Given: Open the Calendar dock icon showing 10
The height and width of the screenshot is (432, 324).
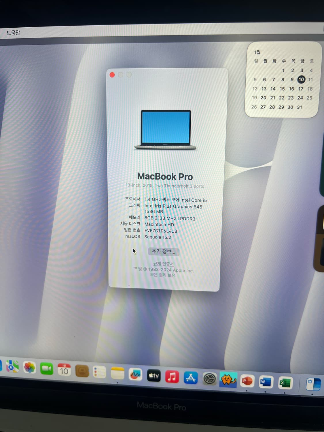Looking at the screenshot, I should click(x=64, y=370).
